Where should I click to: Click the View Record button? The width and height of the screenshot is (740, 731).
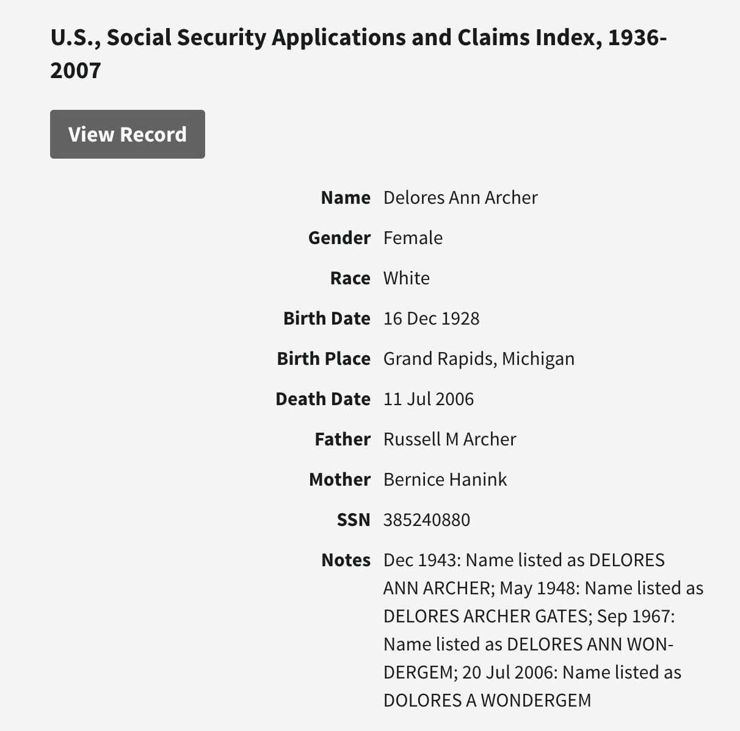pyautogui.click(x=127, y=134)
